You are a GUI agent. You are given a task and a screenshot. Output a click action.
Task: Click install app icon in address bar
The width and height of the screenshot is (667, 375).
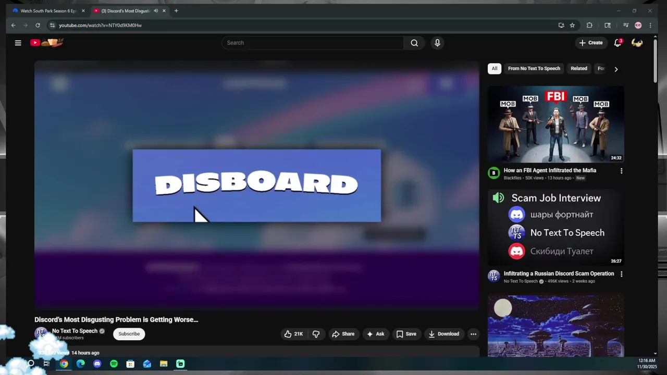(x=561, y=25)
